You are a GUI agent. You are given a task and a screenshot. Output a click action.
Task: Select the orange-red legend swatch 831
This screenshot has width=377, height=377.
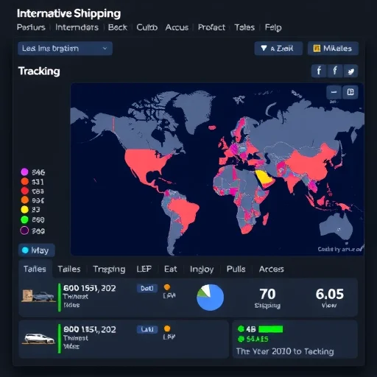[24, 182]
